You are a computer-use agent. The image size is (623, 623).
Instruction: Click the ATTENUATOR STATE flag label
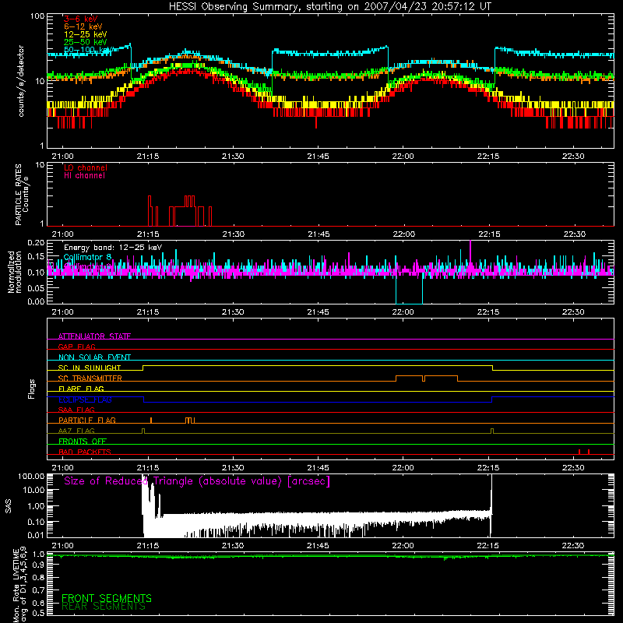(94, 336)
